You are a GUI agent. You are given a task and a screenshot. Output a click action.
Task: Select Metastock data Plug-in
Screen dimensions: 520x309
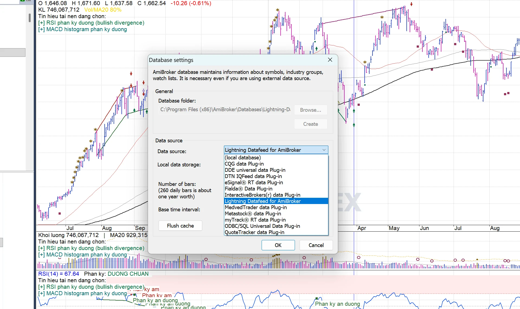tap(276, 213)
